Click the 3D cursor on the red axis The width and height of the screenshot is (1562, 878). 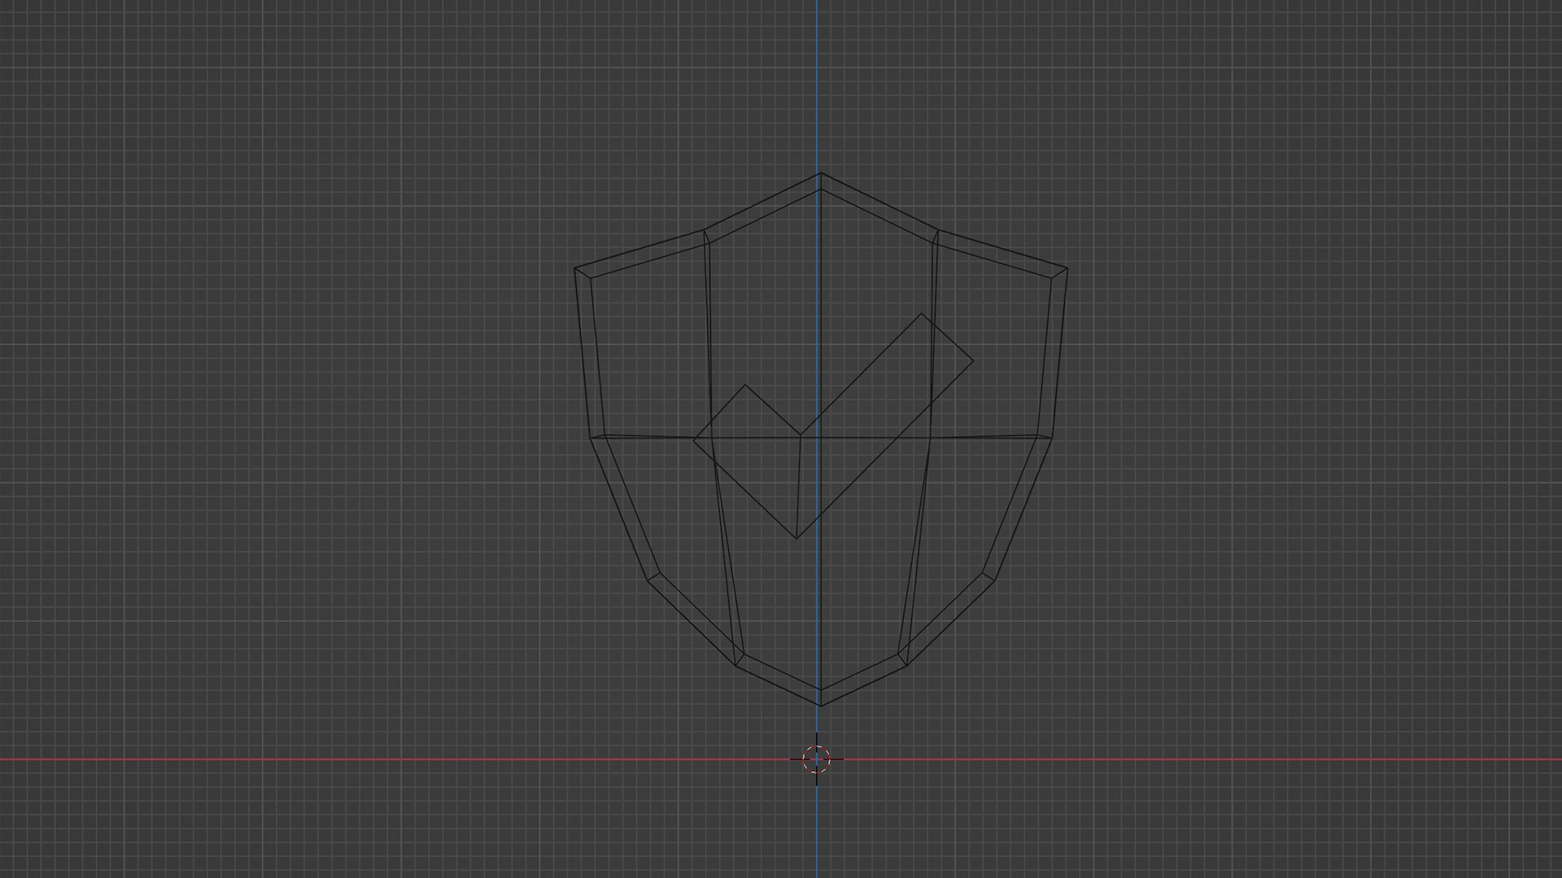(x=817, y=760)
